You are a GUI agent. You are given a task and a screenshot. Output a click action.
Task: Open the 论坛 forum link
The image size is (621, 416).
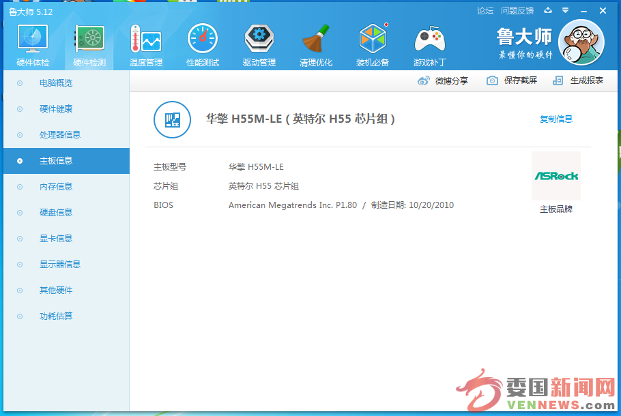485,11
